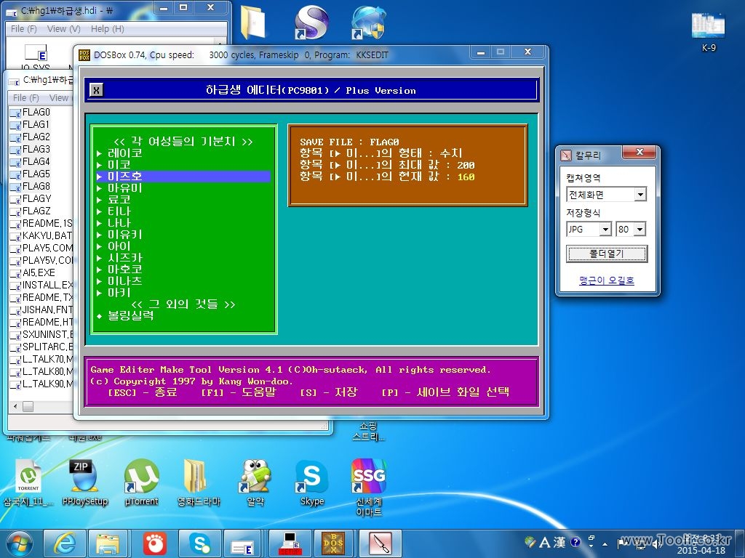
Task: Click the [ESC] 종료 exit hint
Action: (x=143, y=392)
